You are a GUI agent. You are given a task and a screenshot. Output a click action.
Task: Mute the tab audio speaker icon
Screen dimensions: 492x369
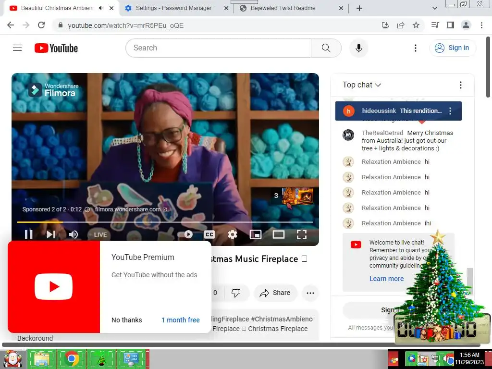(101, 8)
